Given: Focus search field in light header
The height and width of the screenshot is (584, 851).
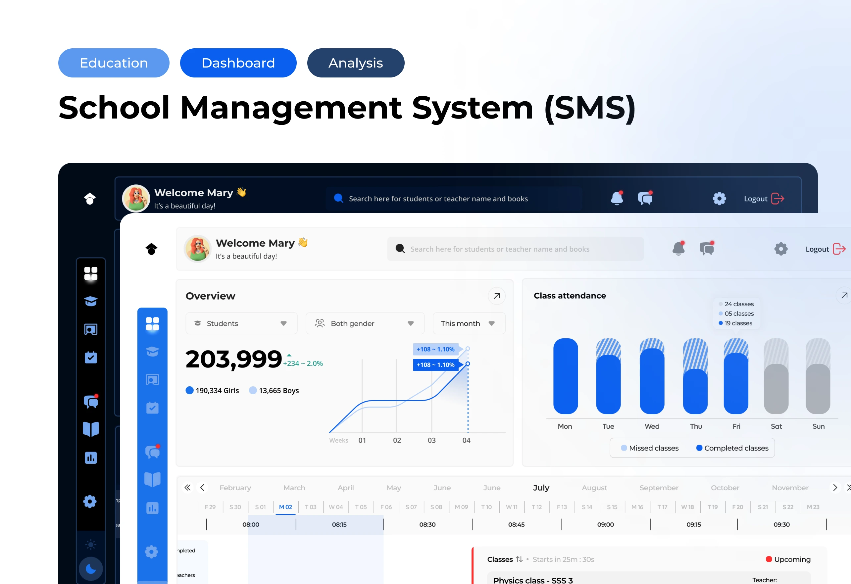Looking at the screenshot, I should coord(515,249).
